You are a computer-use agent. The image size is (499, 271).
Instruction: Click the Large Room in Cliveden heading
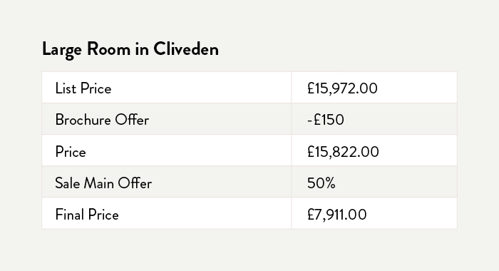[x=130, y=49]
